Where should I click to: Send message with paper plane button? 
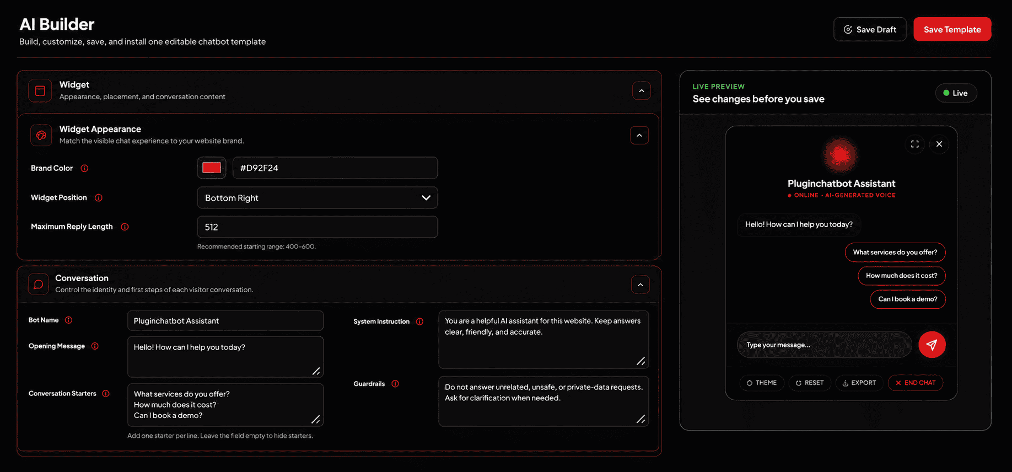932,345
